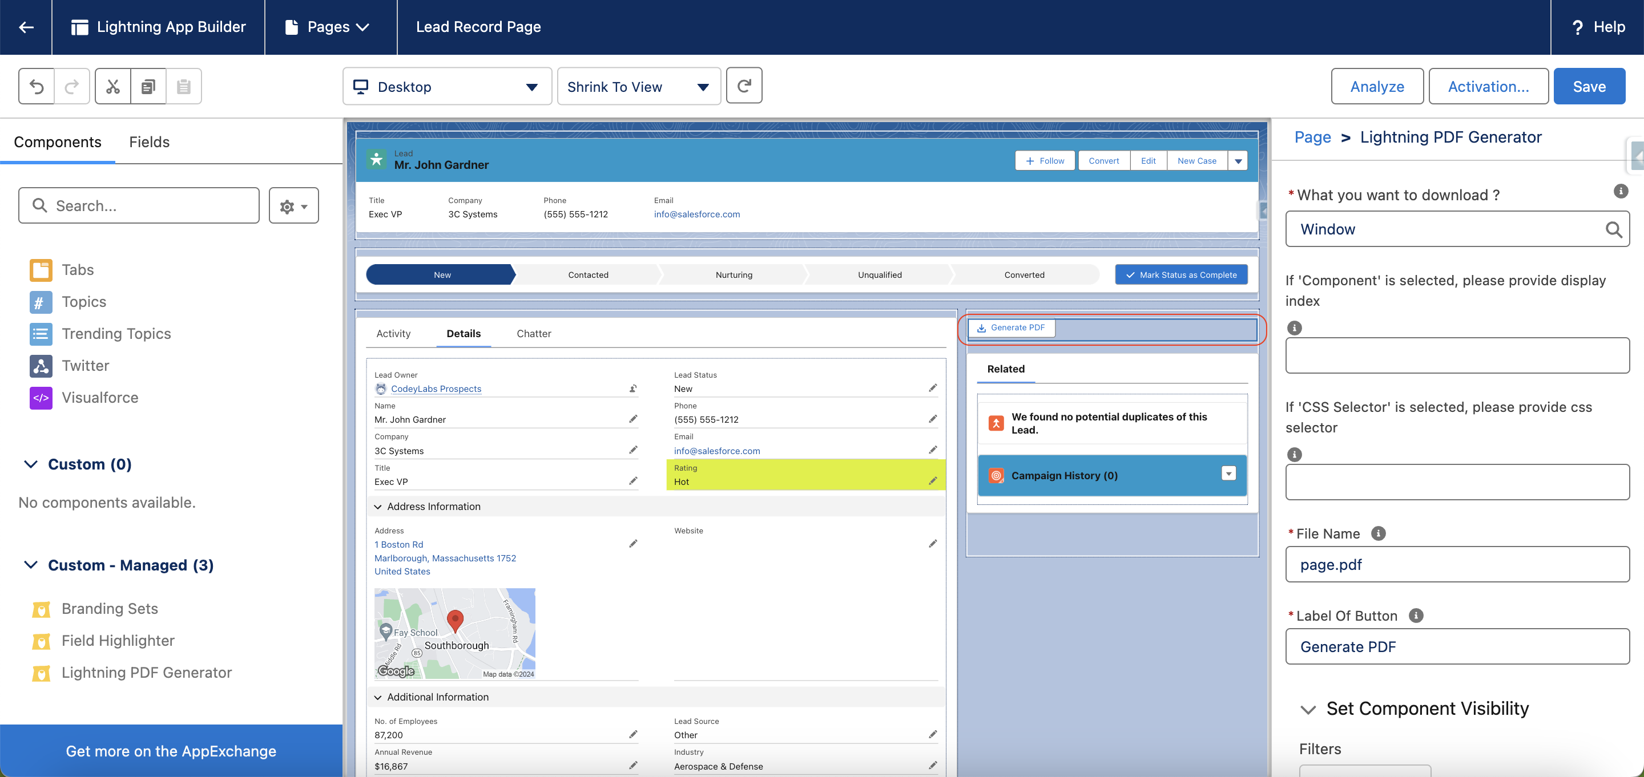Click the Analyze button
The width and height of the screenshot is (1644, 777).
coord(1377,86)
